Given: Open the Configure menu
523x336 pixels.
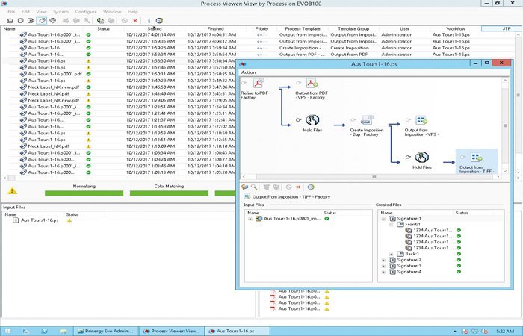Looking at the screenshot, I should click(86, 12).
